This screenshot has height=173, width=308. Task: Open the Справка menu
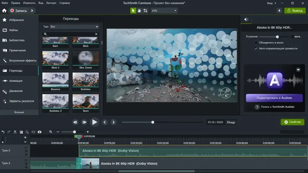[64, 3]
